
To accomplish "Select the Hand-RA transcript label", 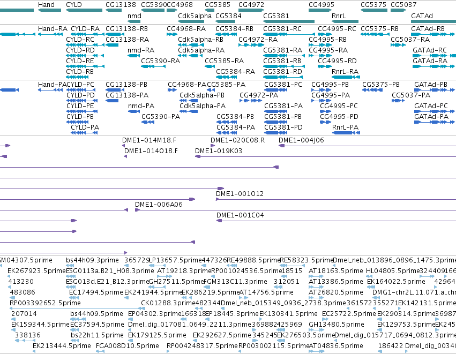I will [53, 29].
